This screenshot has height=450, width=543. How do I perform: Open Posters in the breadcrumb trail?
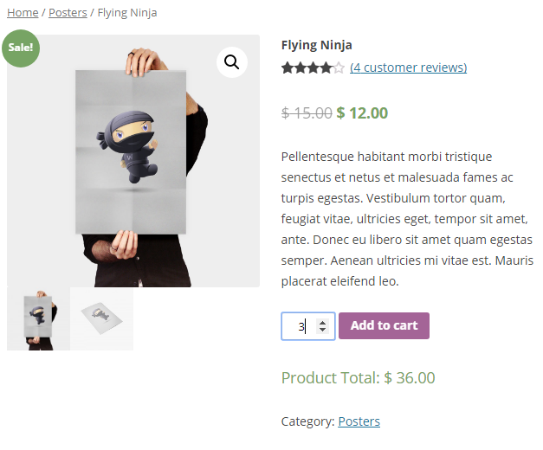pos(68,13)
